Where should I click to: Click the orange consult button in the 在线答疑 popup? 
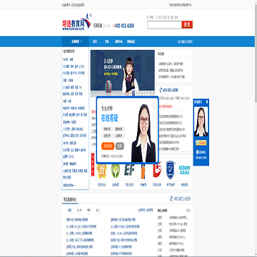[108, 146]
